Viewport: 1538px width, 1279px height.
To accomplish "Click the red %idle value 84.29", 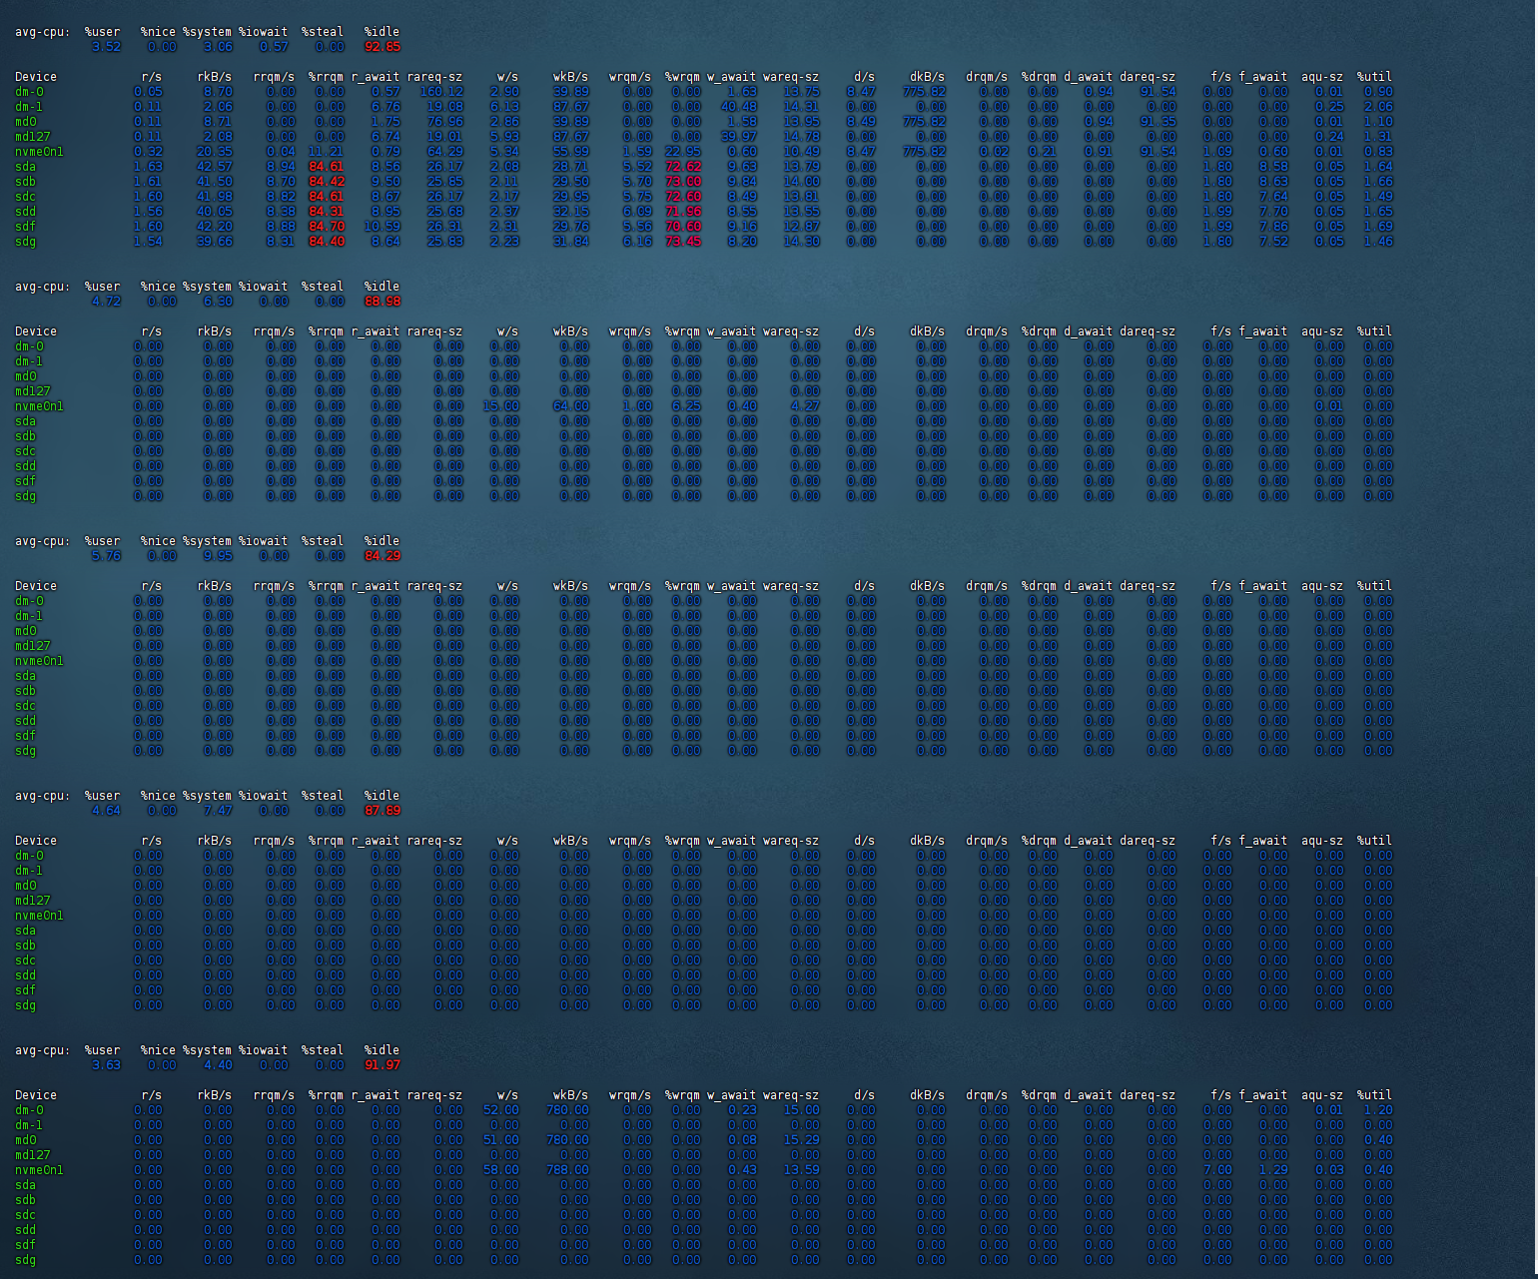I will 383,556.
